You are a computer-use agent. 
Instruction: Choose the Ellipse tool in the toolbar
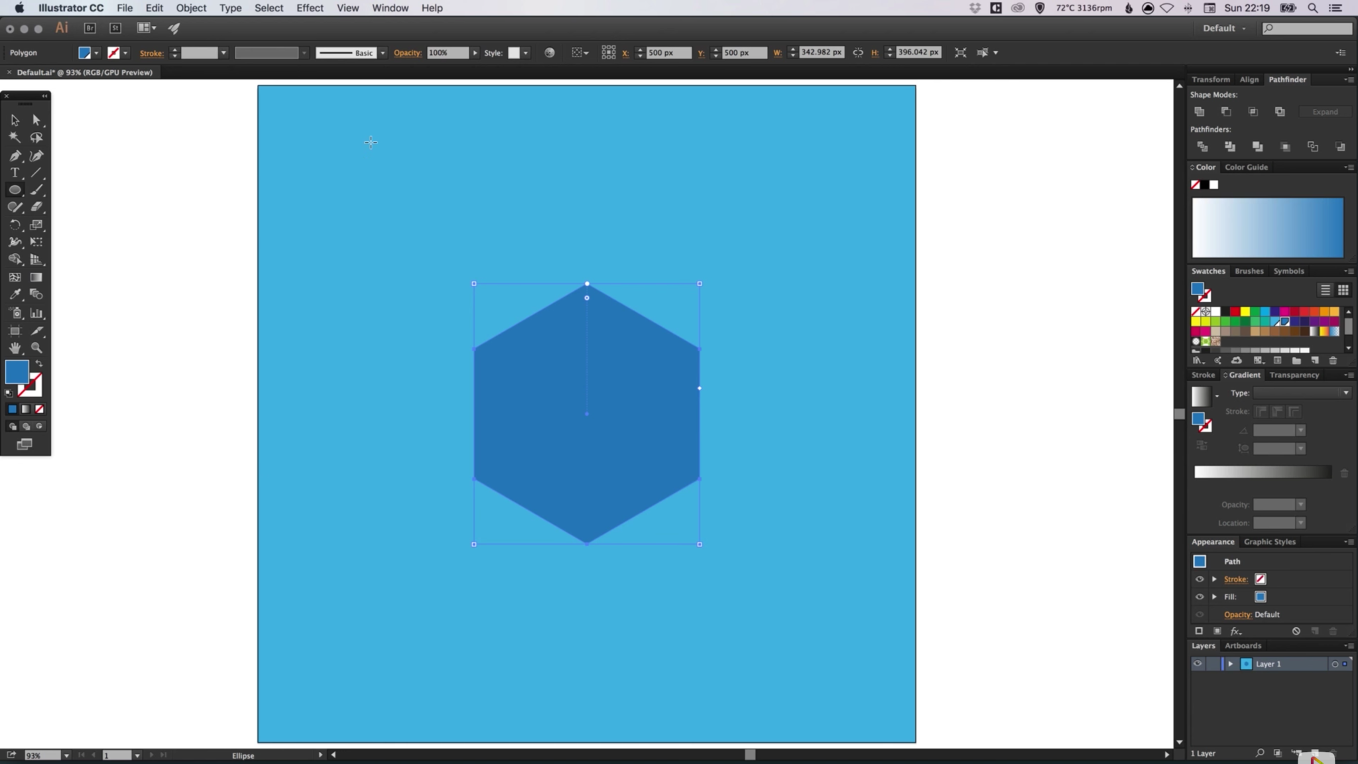(15, 189)
